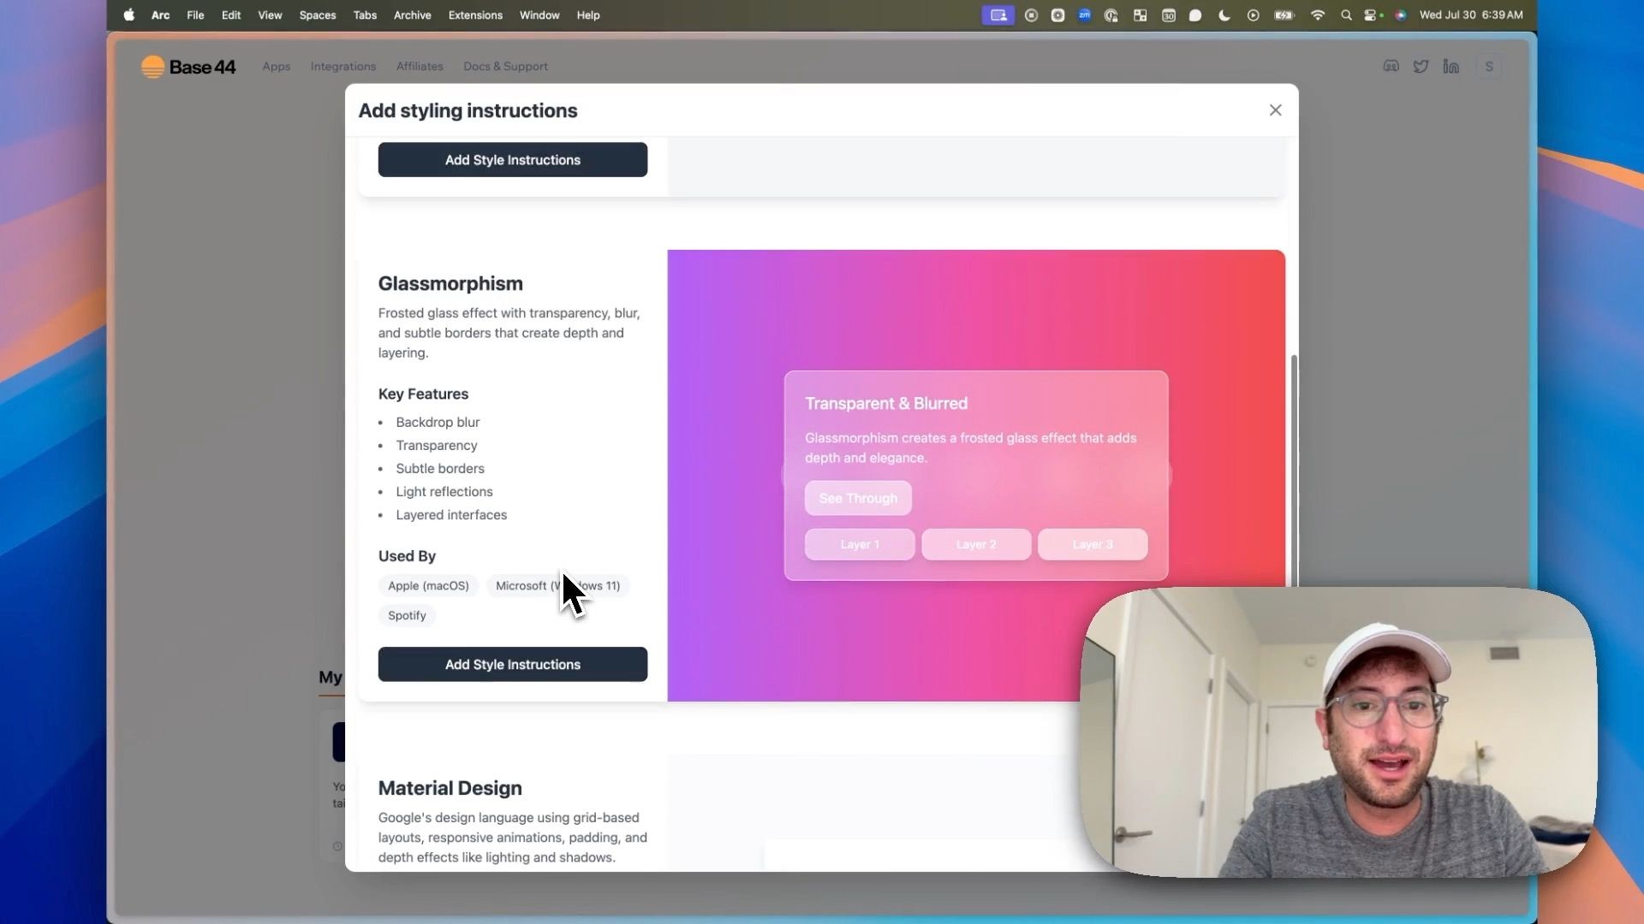Activate Siri from the menu bar
Image resolution: width=1644 pixels, height=924 pixels.
tap(1400, 15)
